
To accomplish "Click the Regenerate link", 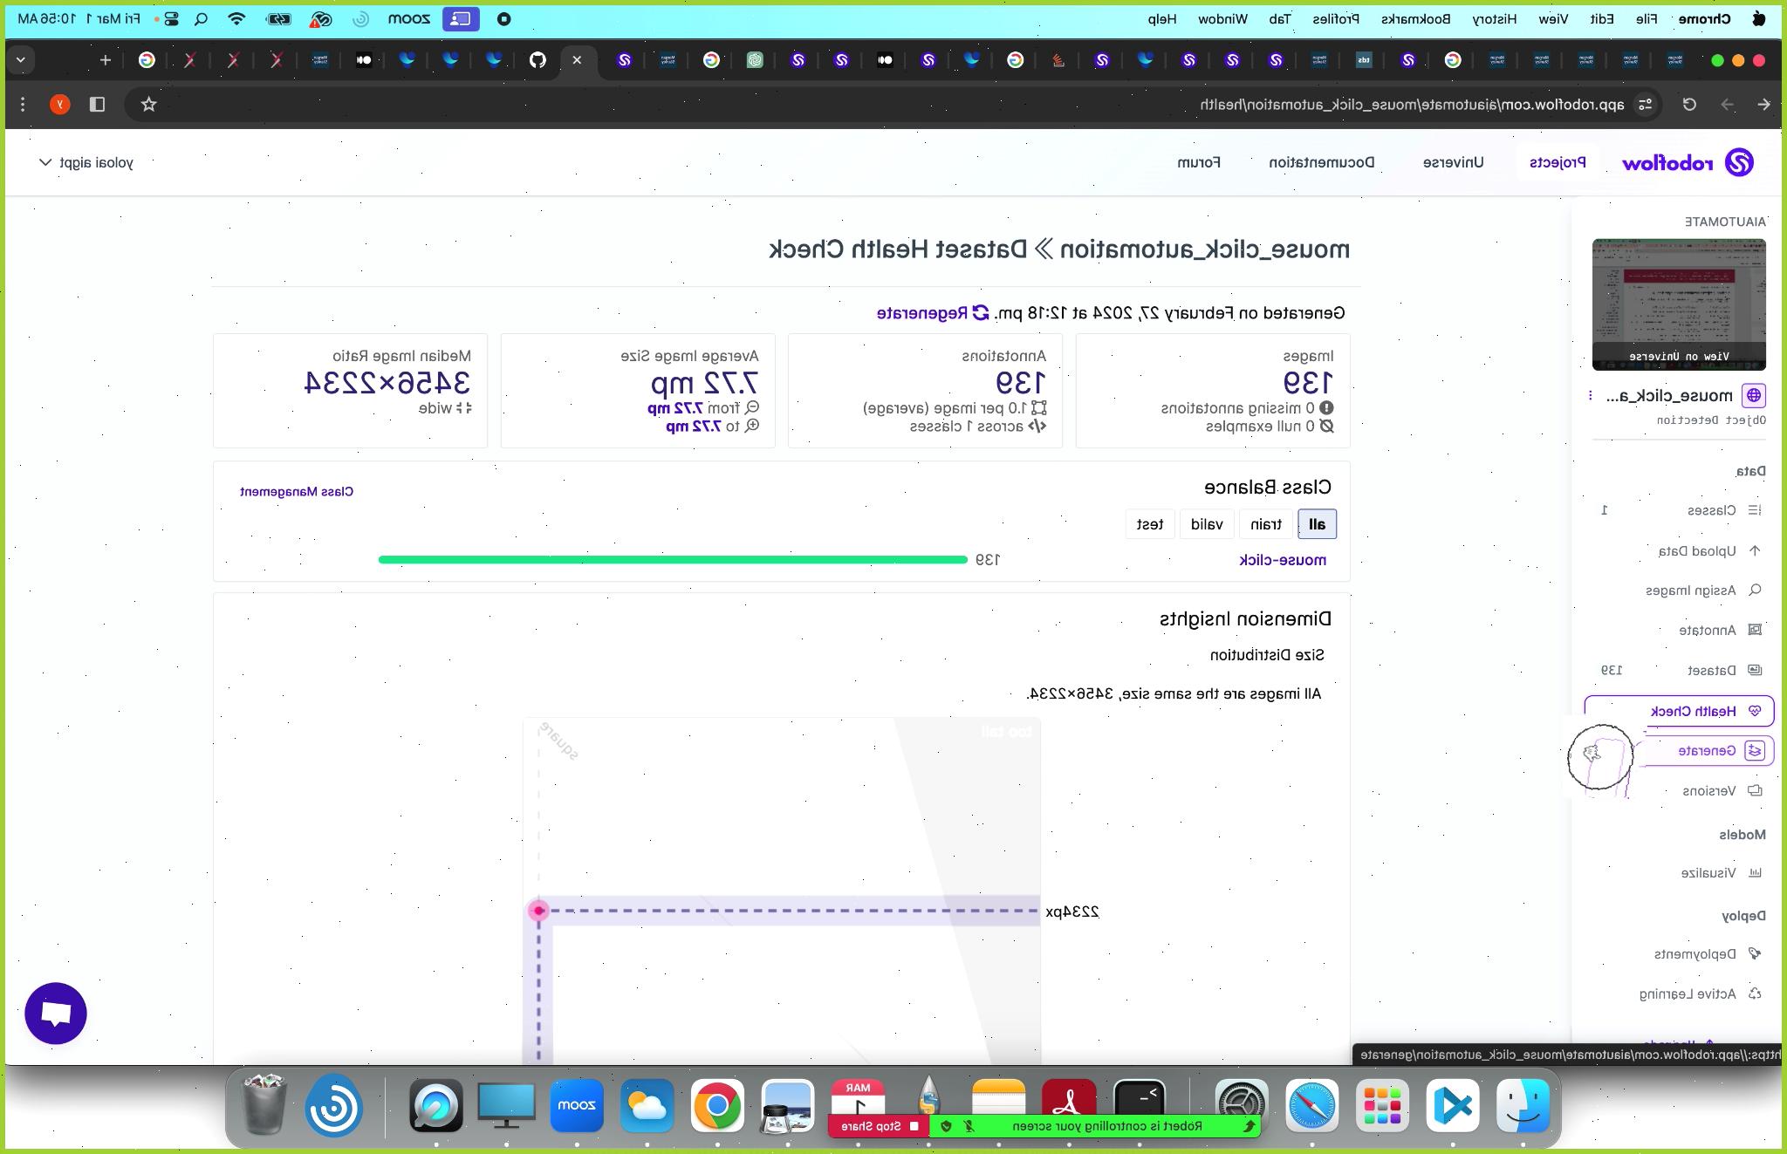I will pyautogui.click(x=922, y=313).
